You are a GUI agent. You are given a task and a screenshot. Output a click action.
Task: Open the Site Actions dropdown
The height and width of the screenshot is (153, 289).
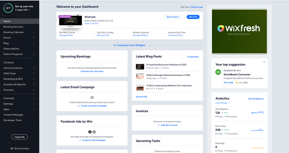[174, 17]
